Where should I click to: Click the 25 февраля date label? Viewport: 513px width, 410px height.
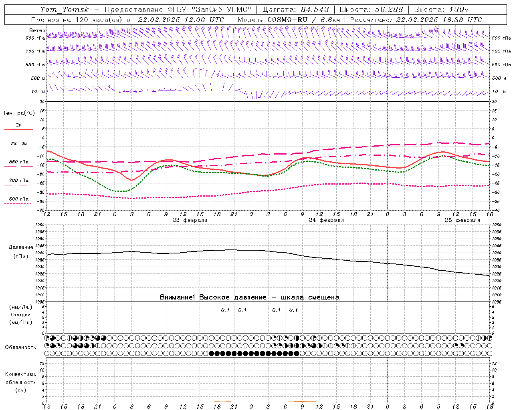pos(463,220)
